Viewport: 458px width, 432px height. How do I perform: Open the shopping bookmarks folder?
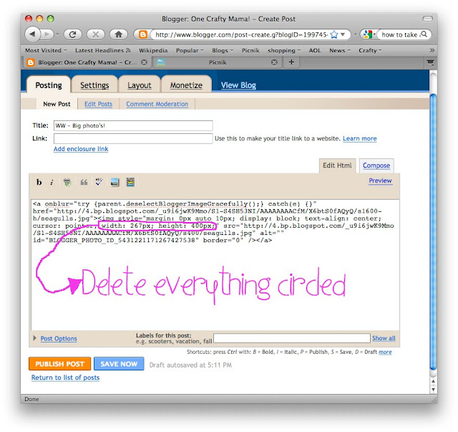point(284,51)
